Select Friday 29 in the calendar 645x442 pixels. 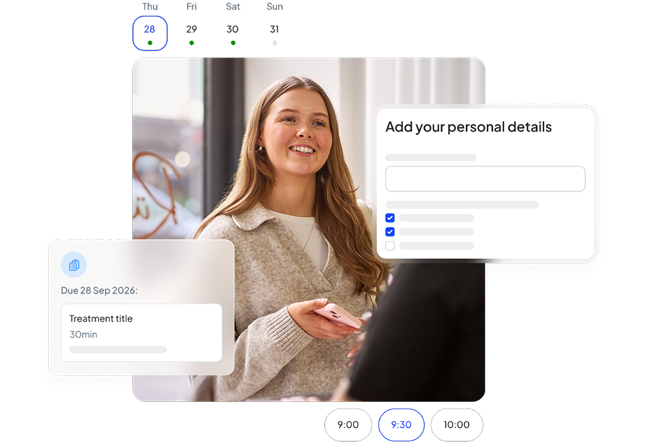(x=192, y=30)
